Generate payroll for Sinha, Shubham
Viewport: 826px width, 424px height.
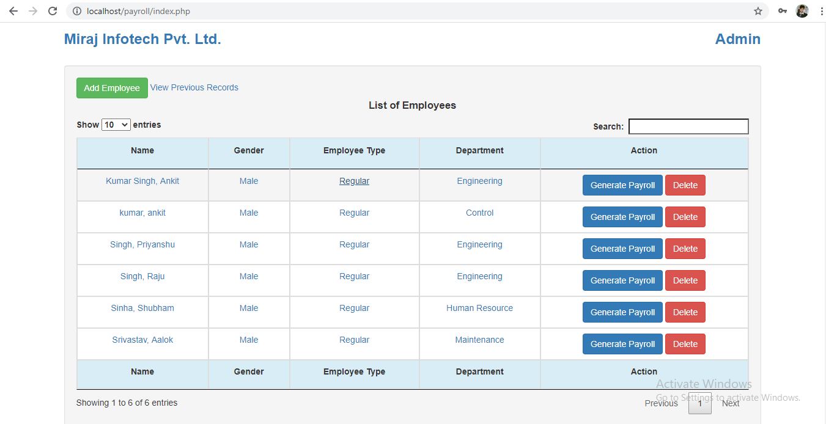click(622, 312)
